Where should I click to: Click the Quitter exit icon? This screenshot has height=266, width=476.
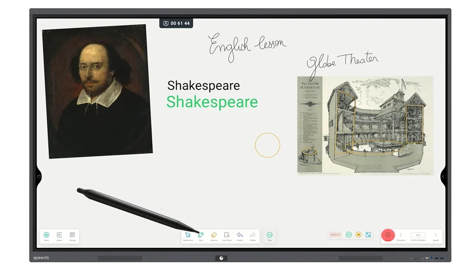coord(59,235)
